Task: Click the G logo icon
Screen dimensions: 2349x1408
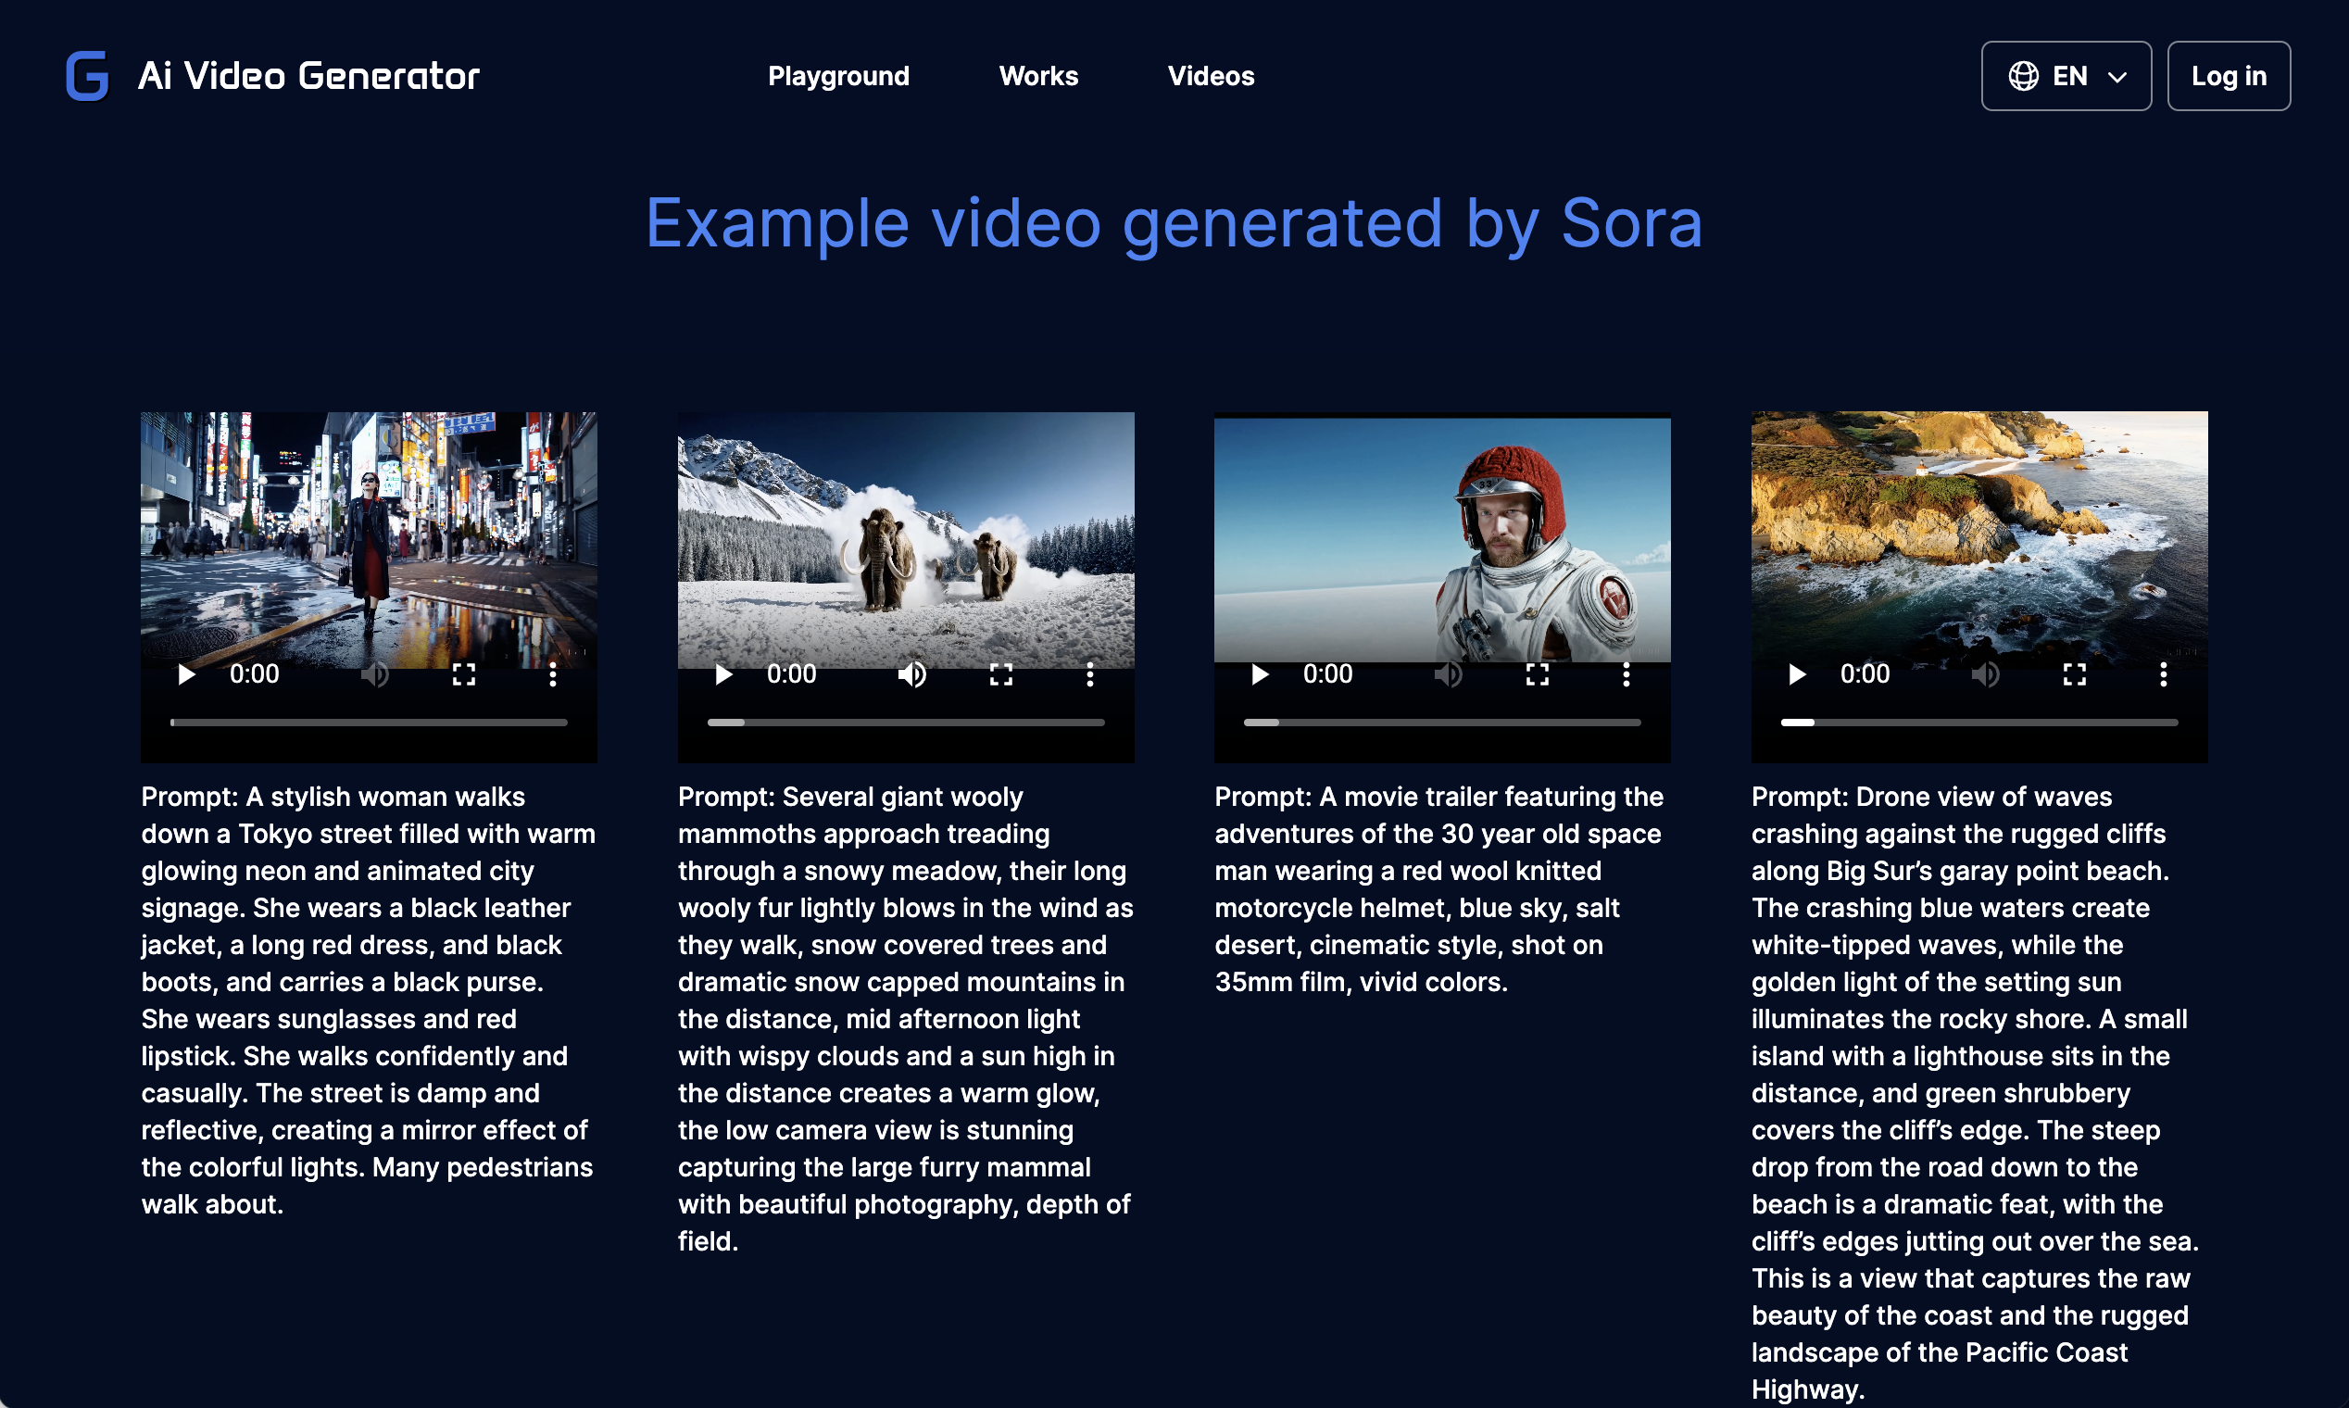Action: (87, 76)
